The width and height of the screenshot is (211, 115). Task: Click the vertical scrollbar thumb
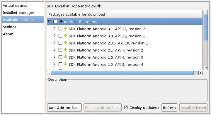[x=206, y=28]
